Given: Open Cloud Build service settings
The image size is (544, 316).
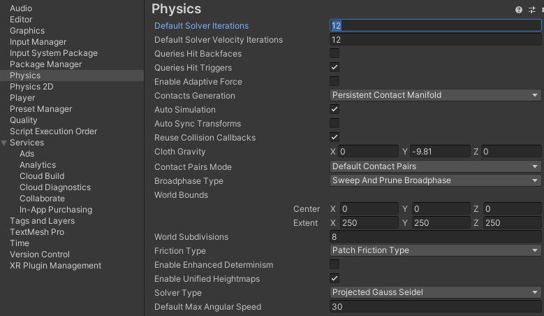Looking at the screenshot, I should click(x=42, y=176).
